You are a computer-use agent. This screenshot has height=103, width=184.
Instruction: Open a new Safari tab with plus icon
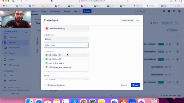tap(175, 1)
